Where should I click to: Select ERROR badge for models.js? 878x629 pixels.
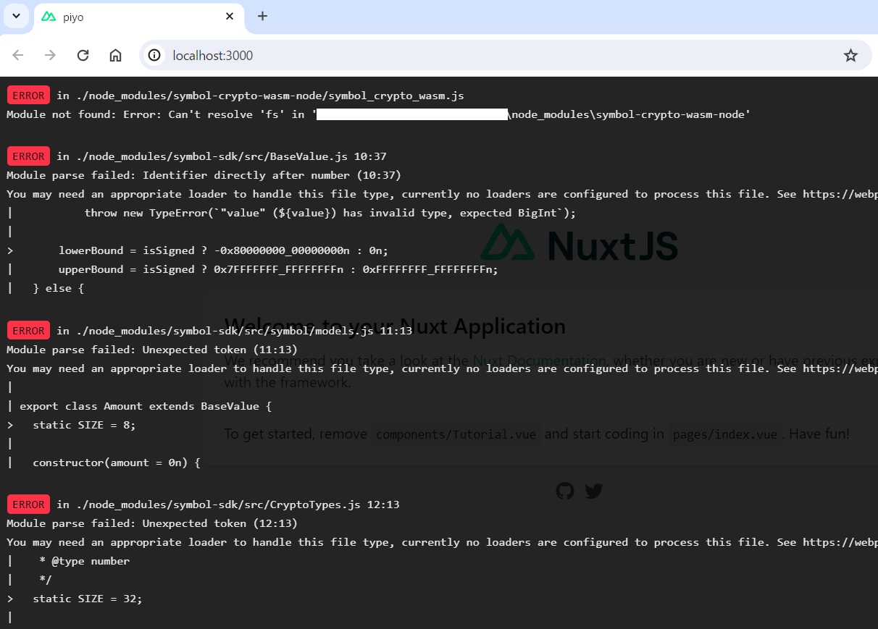point(28,331)
